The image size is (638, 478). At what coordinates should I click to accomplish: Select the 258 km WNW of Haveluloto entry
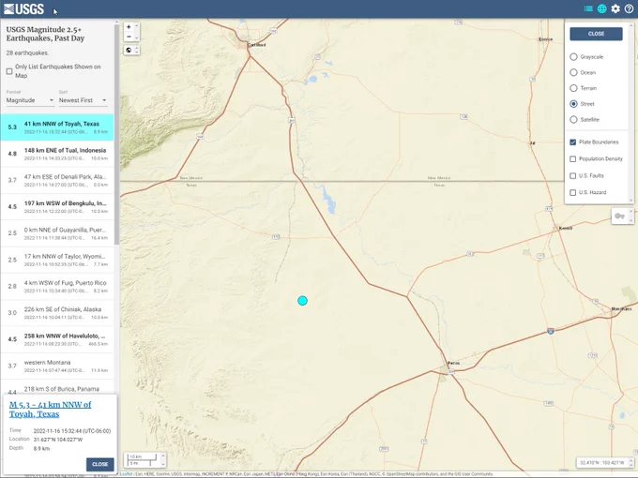click(57, 339)
